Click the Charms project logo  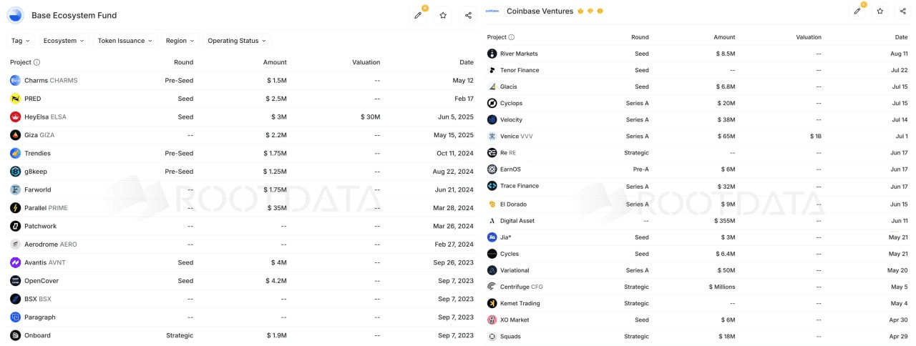coord(16,81)
